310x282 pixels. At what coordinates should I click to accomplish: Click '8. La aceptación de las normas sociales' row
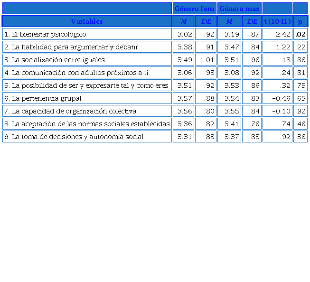tap(87, 124)
